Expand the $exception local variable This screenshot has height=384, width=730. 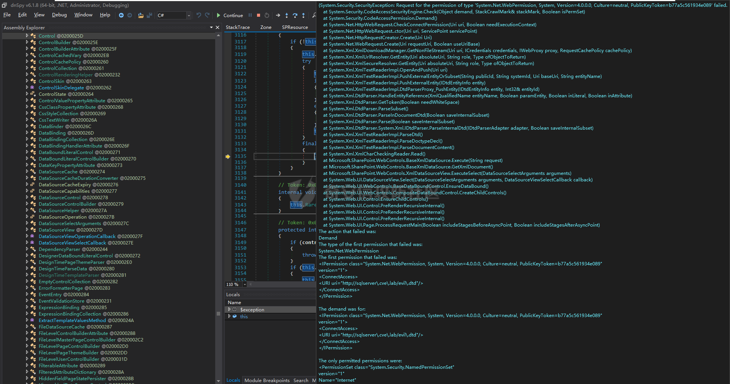pyautogui.click(x=229, y=309)
